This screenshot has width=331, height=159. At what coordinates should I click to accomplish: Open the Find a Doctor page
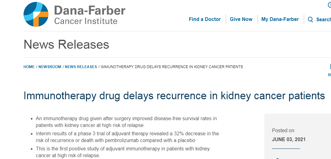204,19
